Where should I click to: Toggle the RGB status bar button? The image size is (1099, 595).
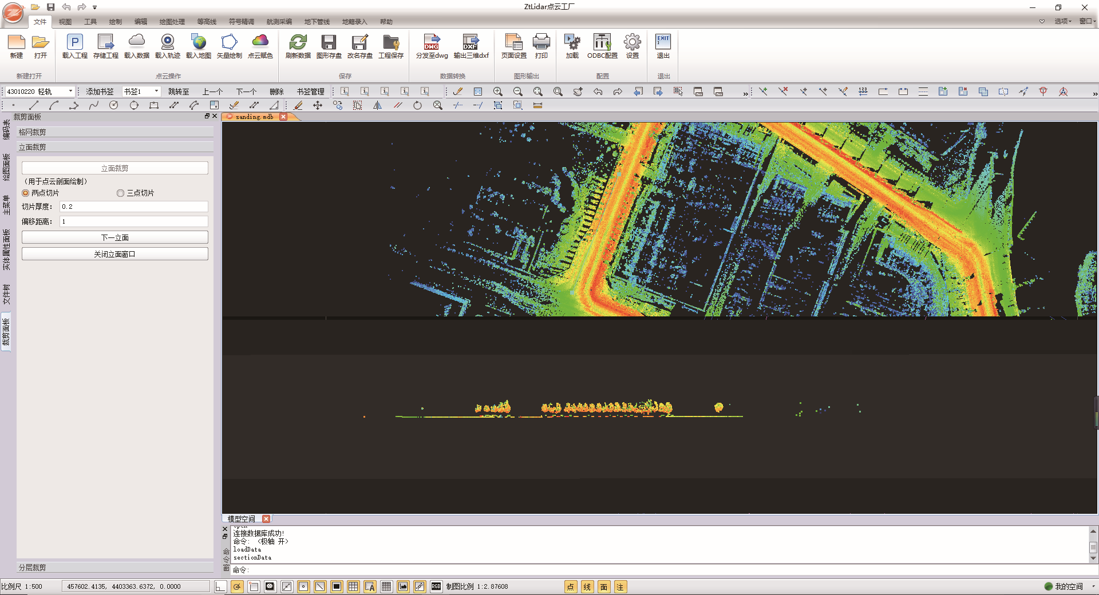[436, 586]
